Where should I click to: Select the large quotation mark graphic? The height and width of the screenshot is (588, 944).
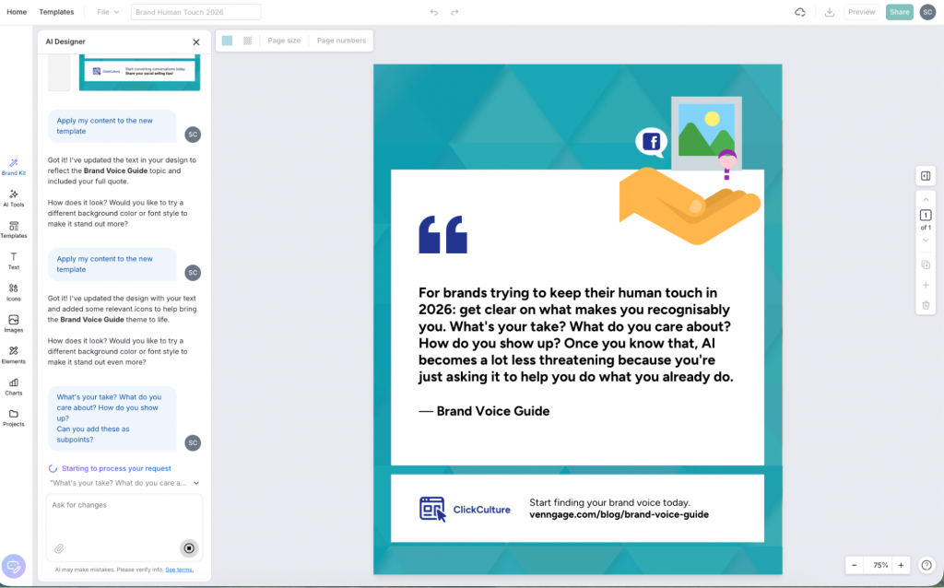tap(443, 234)
